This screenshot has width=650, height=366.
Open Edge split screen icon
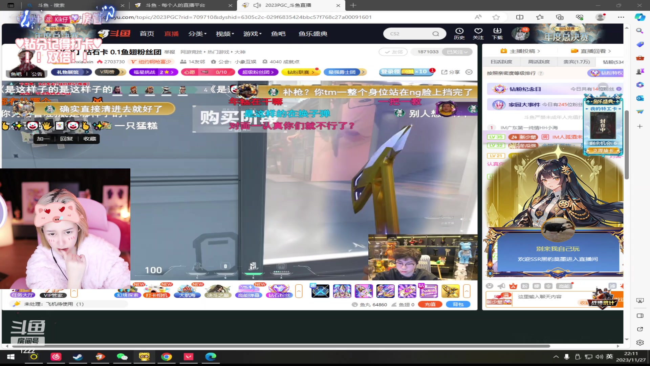519,17
